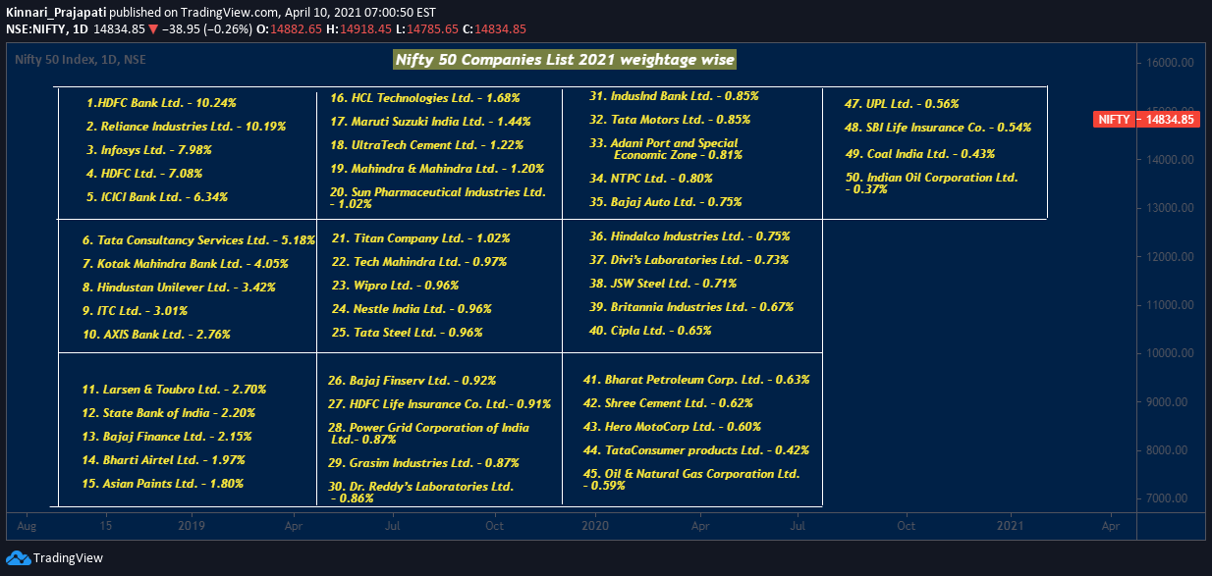This screenshot has width=1212, height=576.
Task: Select IndusInd Bank Ltd. - 0.85%
Action: click(x=674, y=96)
